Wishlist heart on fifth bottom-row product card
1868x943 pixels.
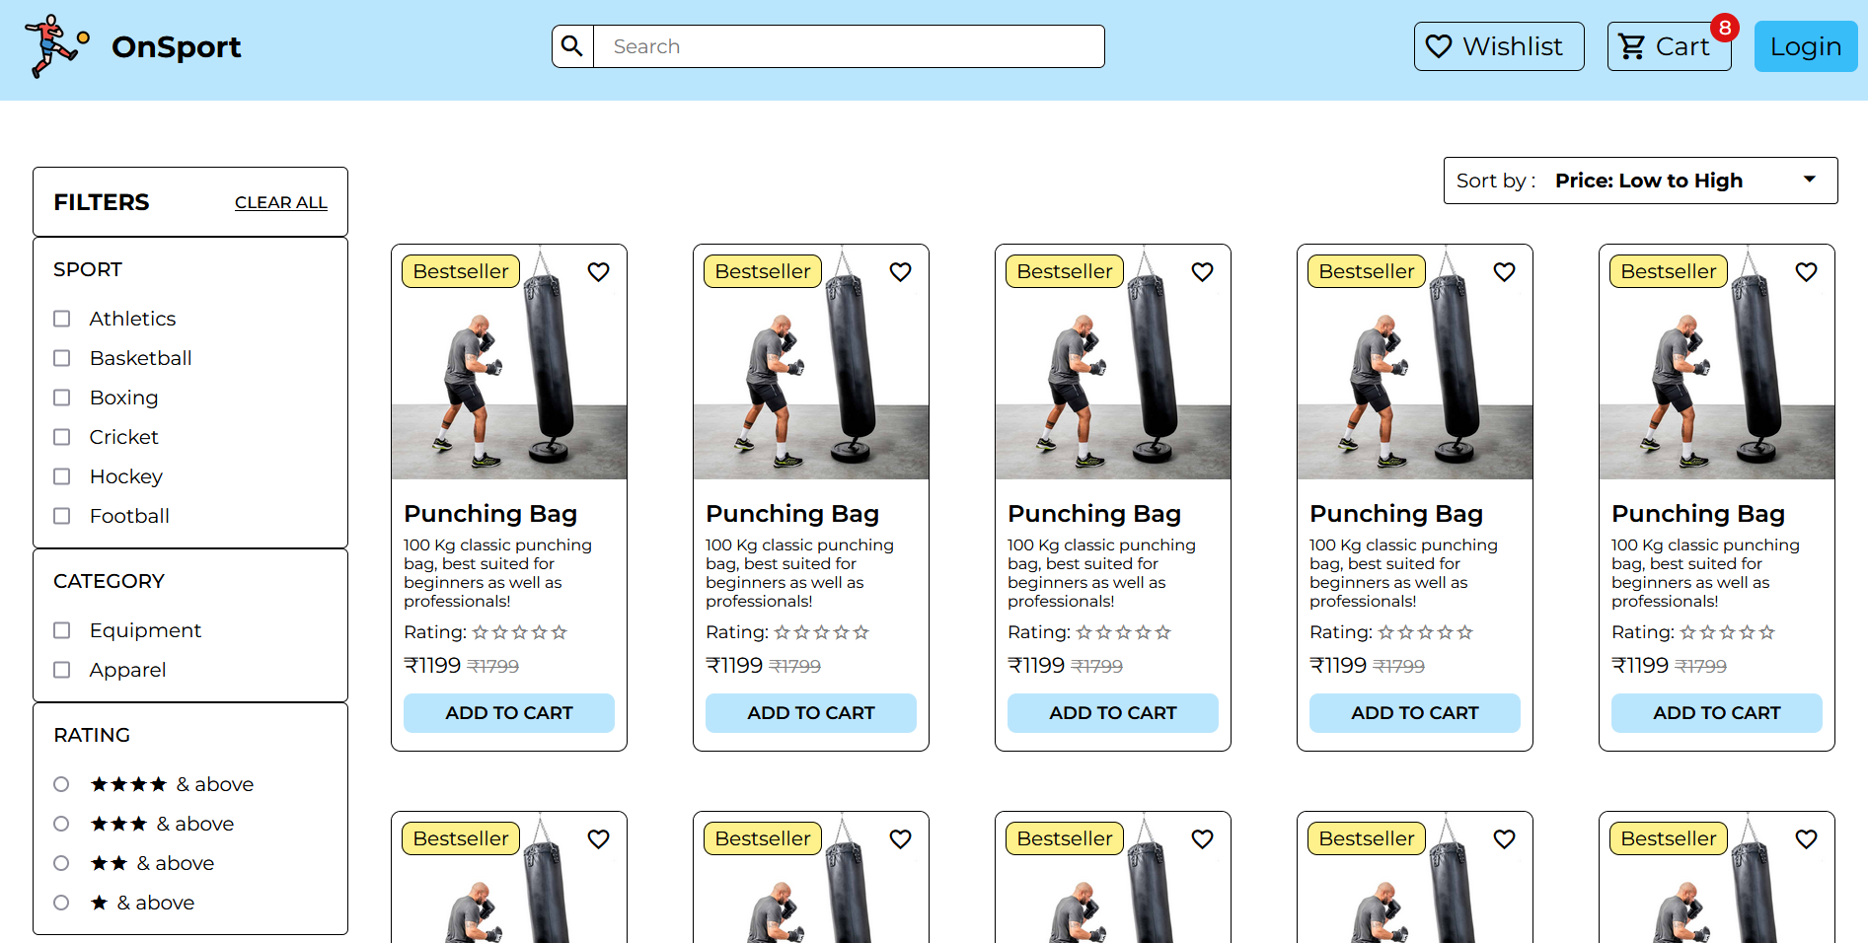[x=1806, y=838]
